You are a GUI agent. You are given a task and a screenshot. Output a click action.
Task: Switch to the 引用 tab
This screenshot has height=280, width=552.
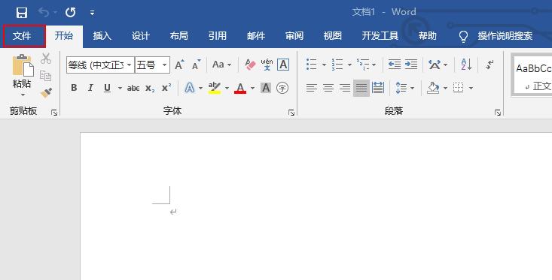point(217,36)
